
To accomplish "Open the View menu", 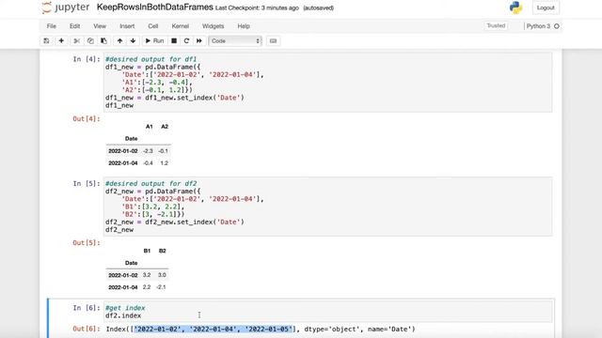I will click(x=100, y=26).
